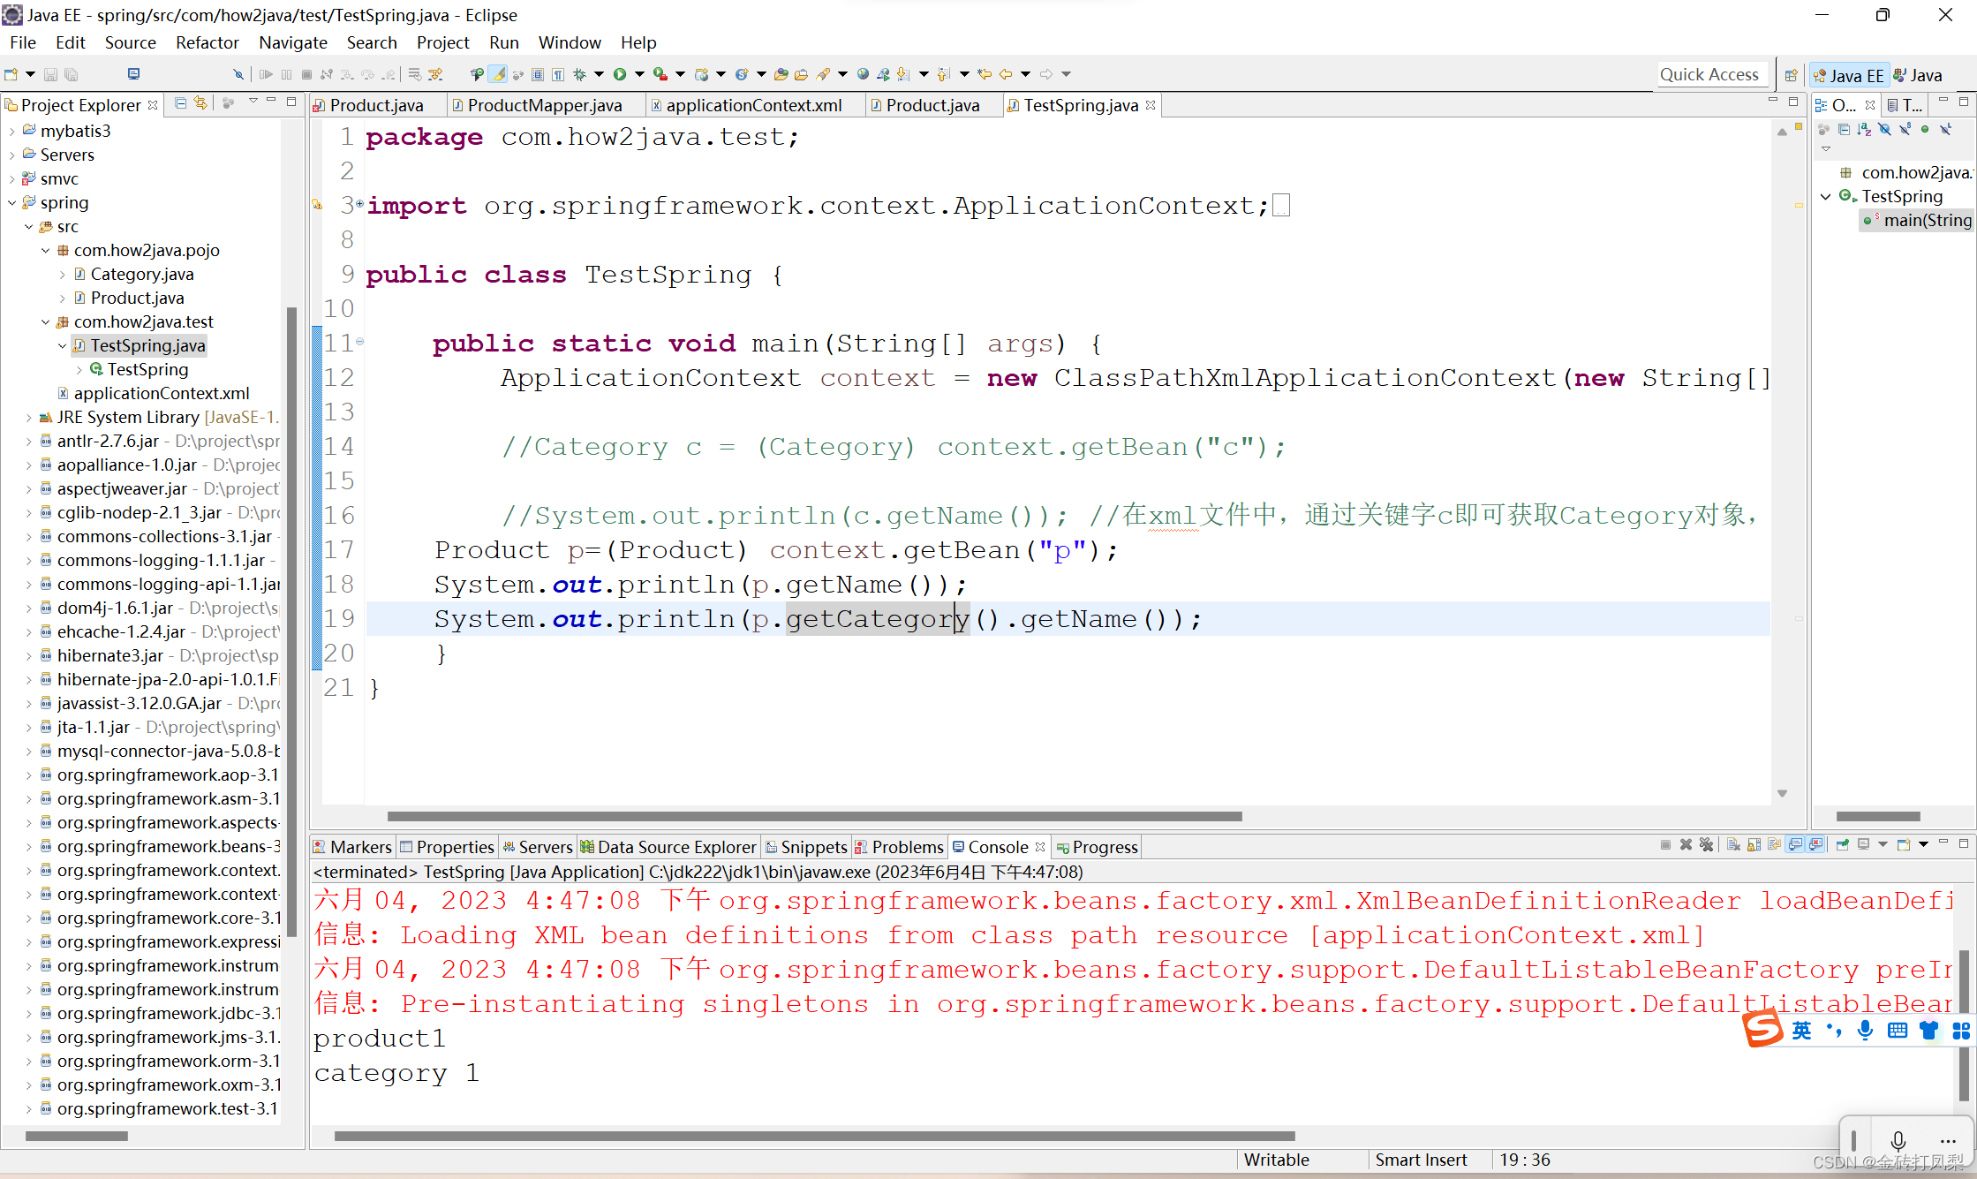Toggle Link with Editor in Project Explorer

(201, 103)
